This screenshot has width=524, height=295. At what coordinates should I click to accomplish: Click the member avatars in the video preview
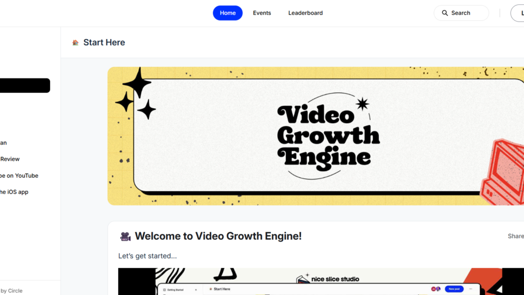pos(435,289)
